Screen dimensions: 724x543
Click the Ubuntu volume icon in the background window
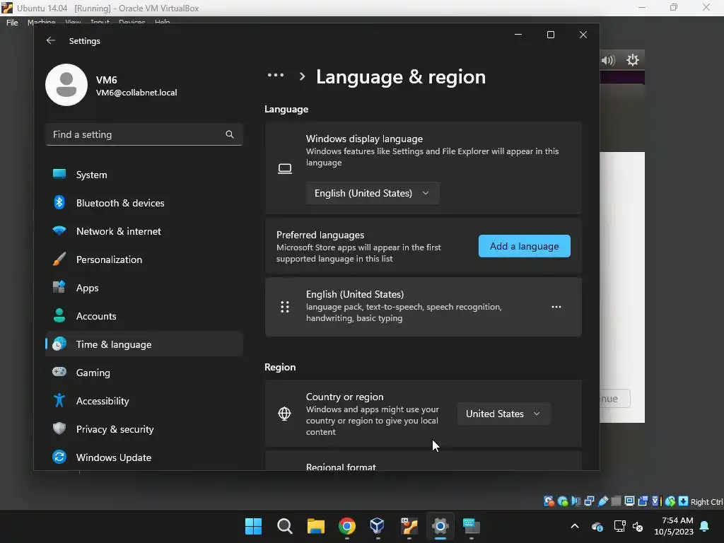point(608,60)
